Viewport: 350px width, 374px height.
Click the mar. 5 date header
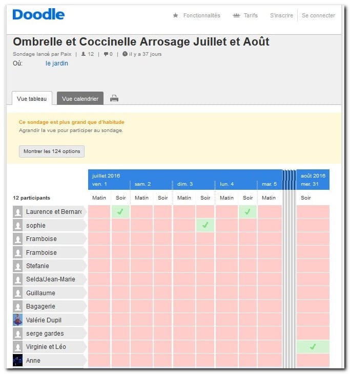269,184
